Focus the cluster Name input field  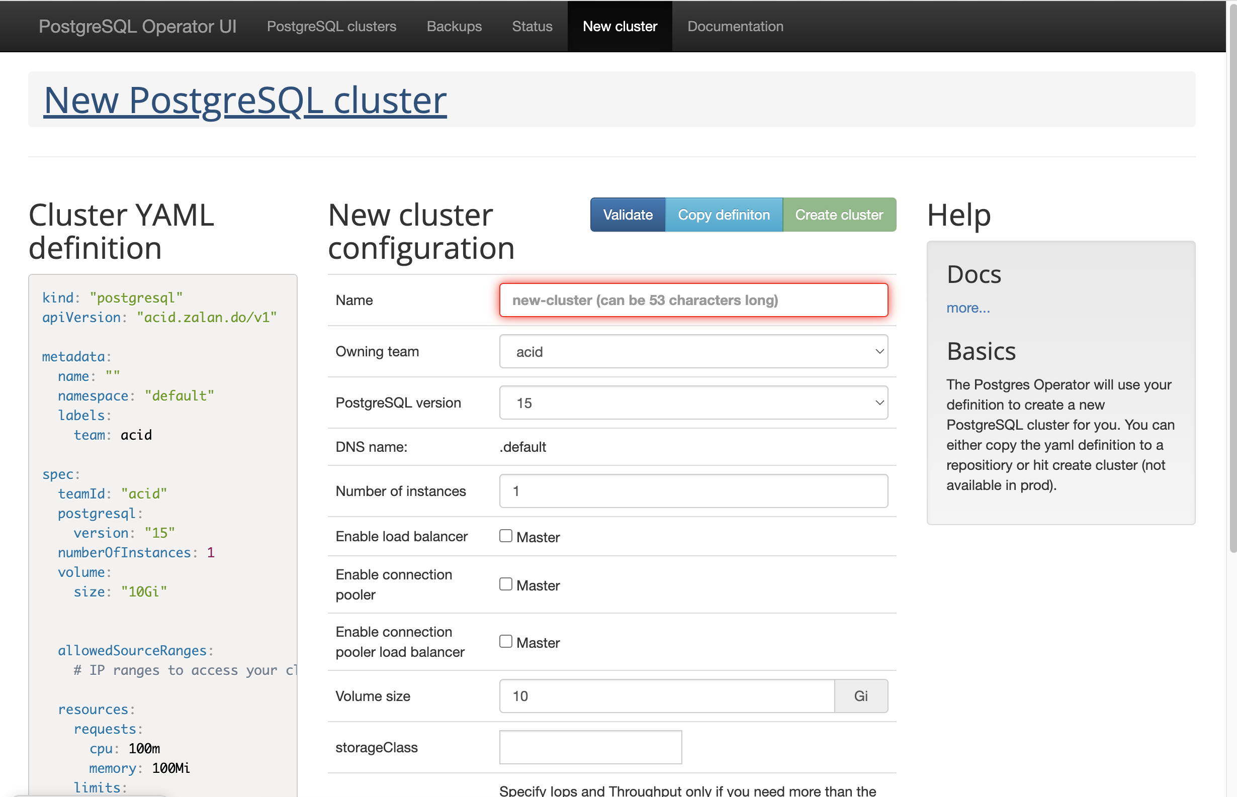point(693,300)
